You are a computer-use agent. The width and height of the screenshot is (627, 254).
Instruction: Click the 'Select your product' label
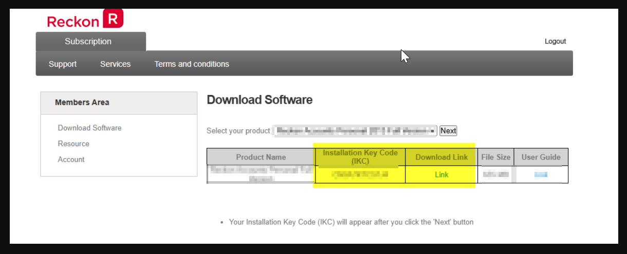click(x=238, y=131)
